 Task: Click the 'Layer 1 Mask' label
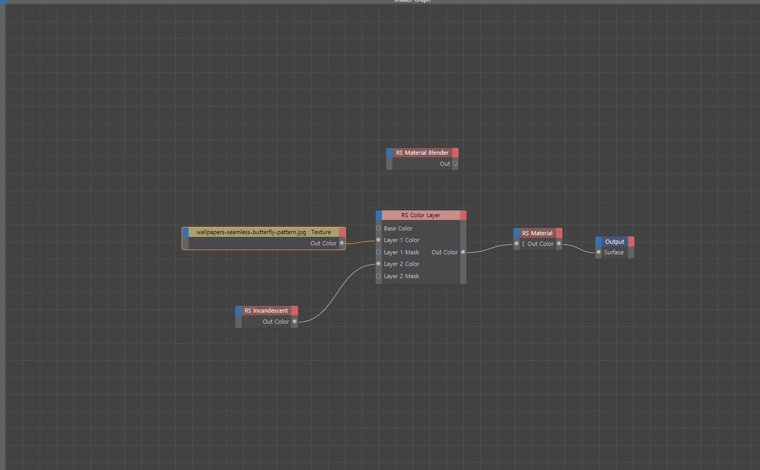click(x=401, y=252)
